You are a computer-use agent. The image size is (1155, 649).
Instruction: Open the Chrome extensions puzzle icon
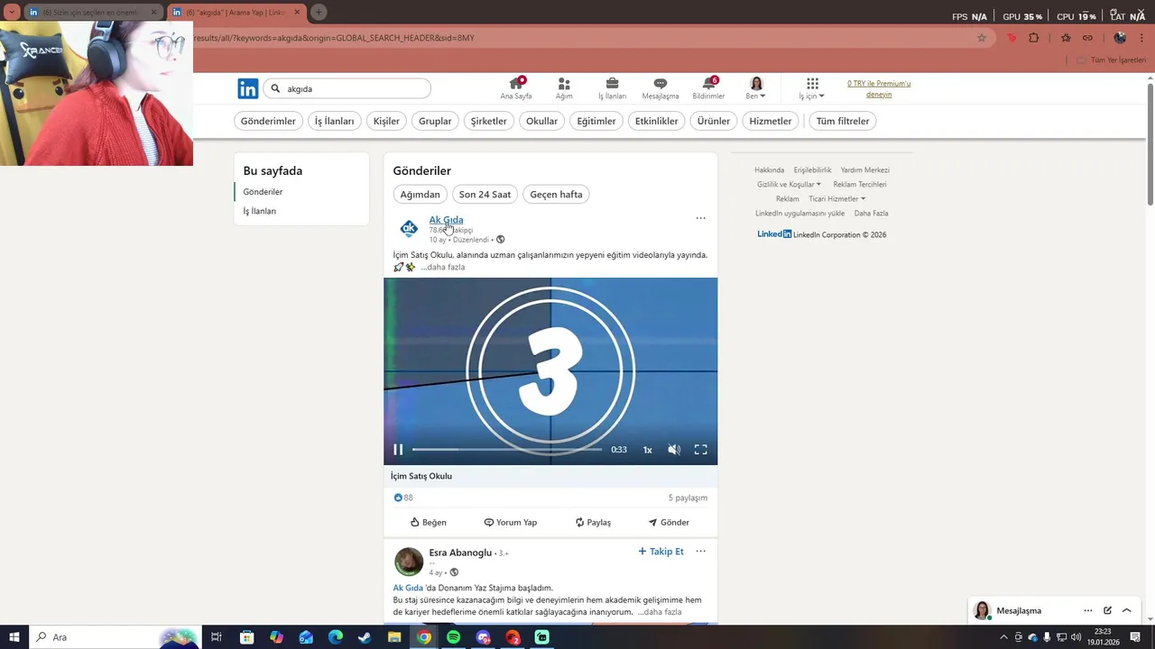click(x=1034, y=38)
